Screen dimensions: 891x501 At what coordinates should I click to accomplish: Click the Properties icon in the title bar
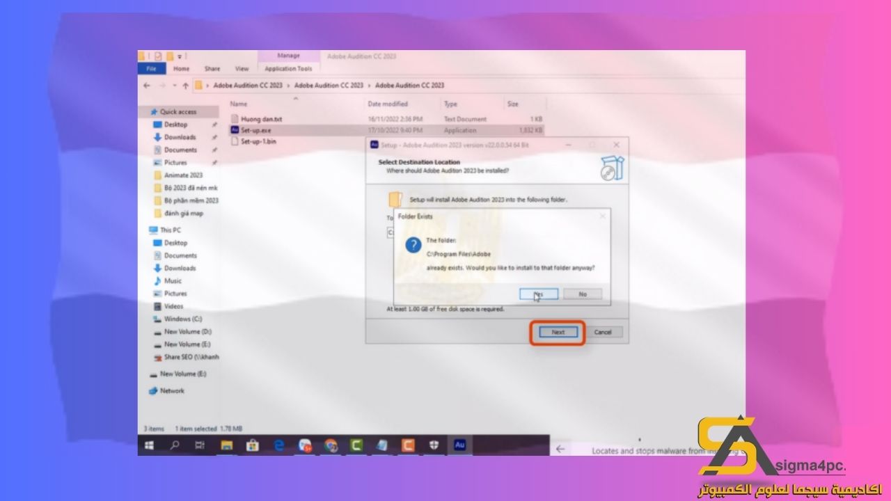point(159,56)
